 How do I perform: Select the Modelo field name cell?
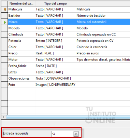pos(21,28)
